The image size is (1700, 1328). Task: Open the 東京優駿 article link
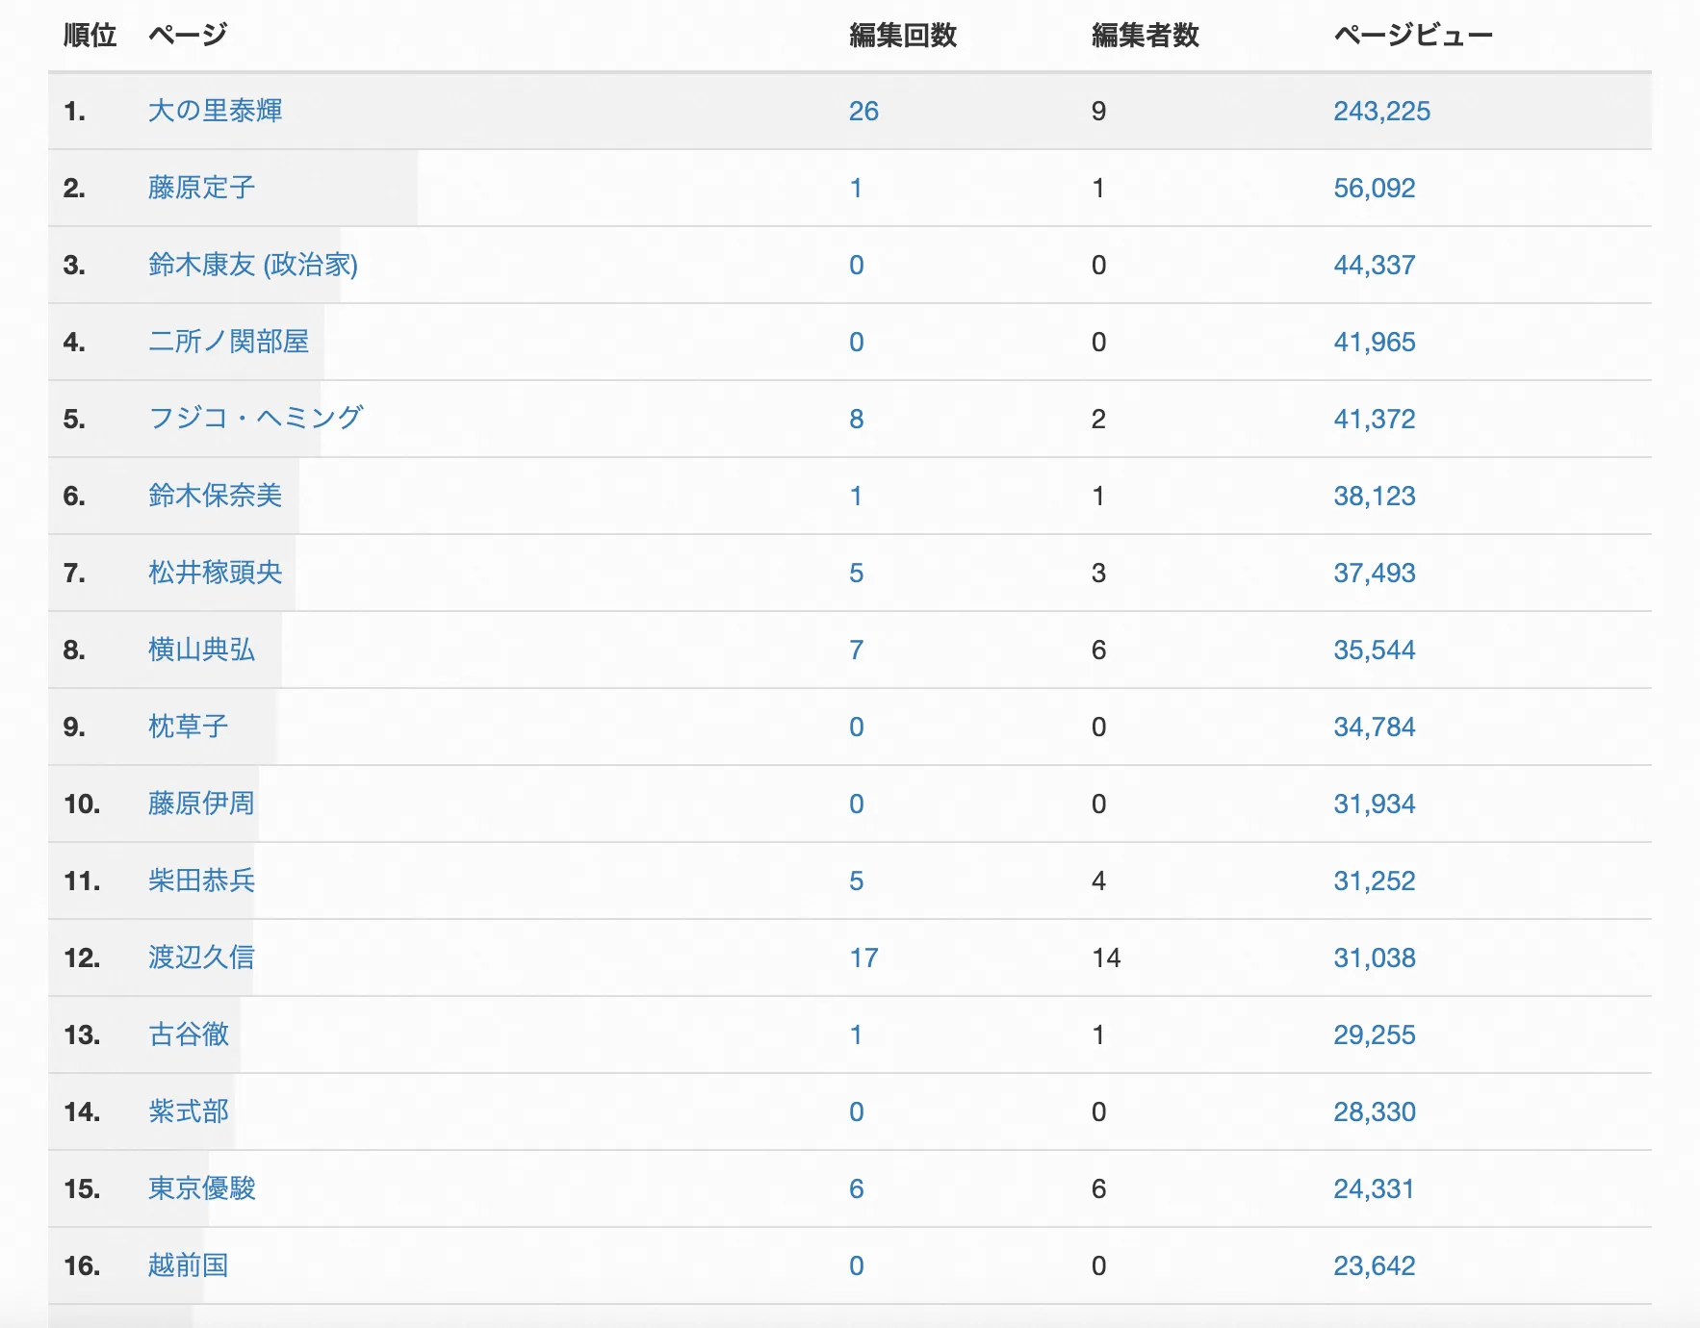201,1188
